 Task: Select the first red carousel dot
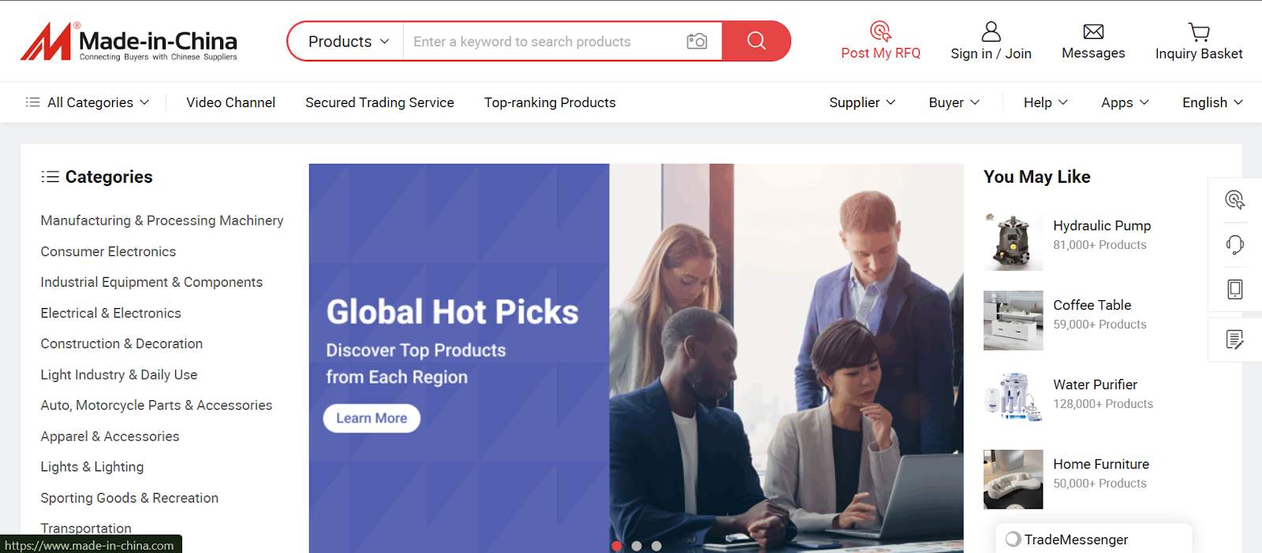point(617,546)
